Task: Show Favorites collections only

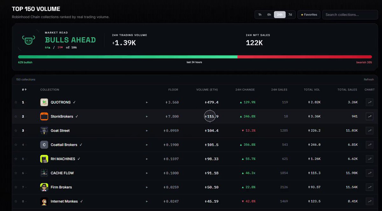Action: point(309,15)
